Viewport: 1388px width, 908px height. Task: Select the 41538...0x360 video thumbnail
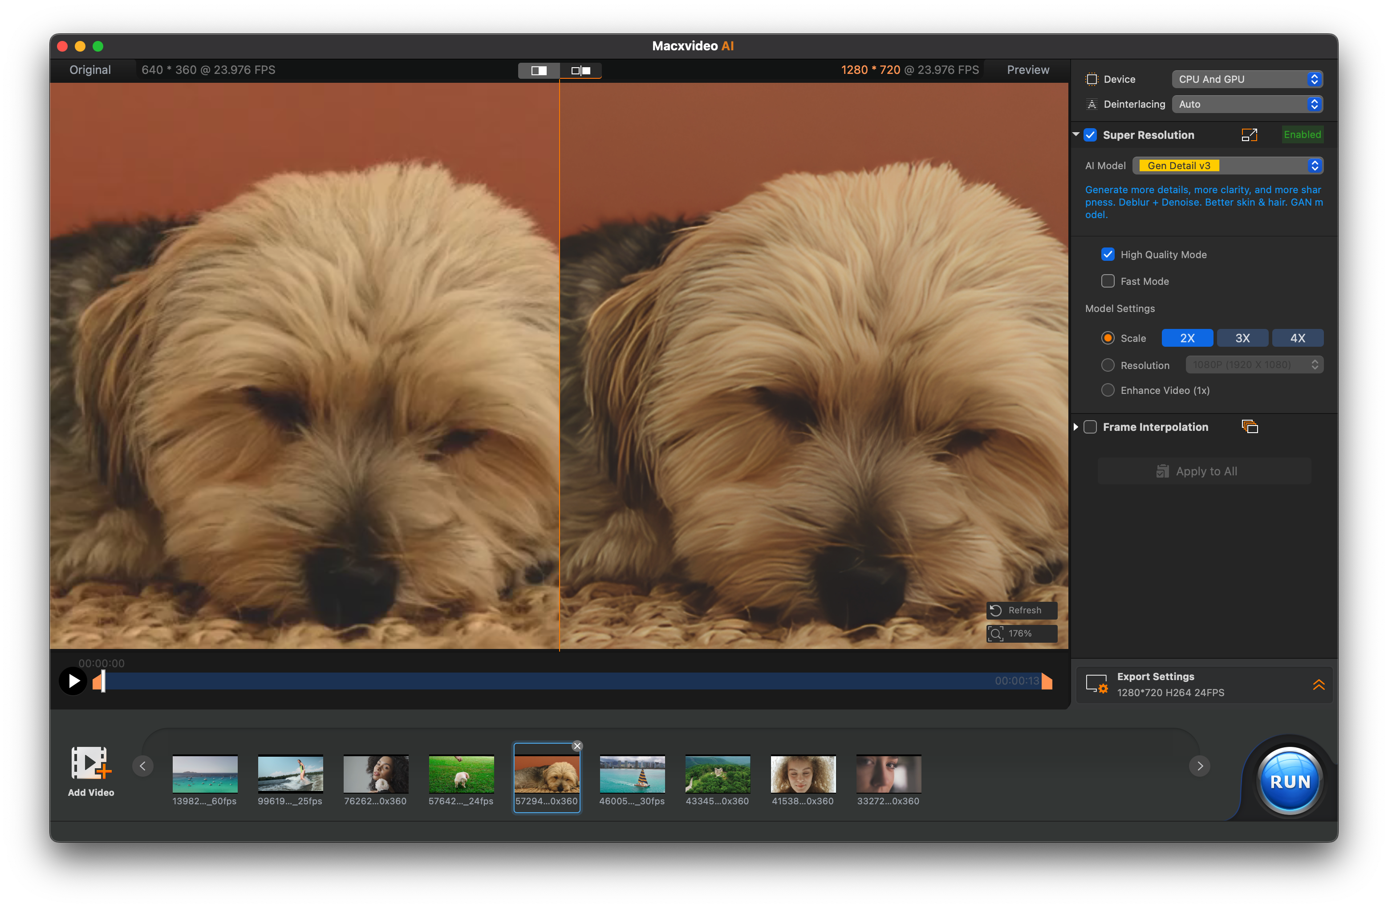coord(803,774)
